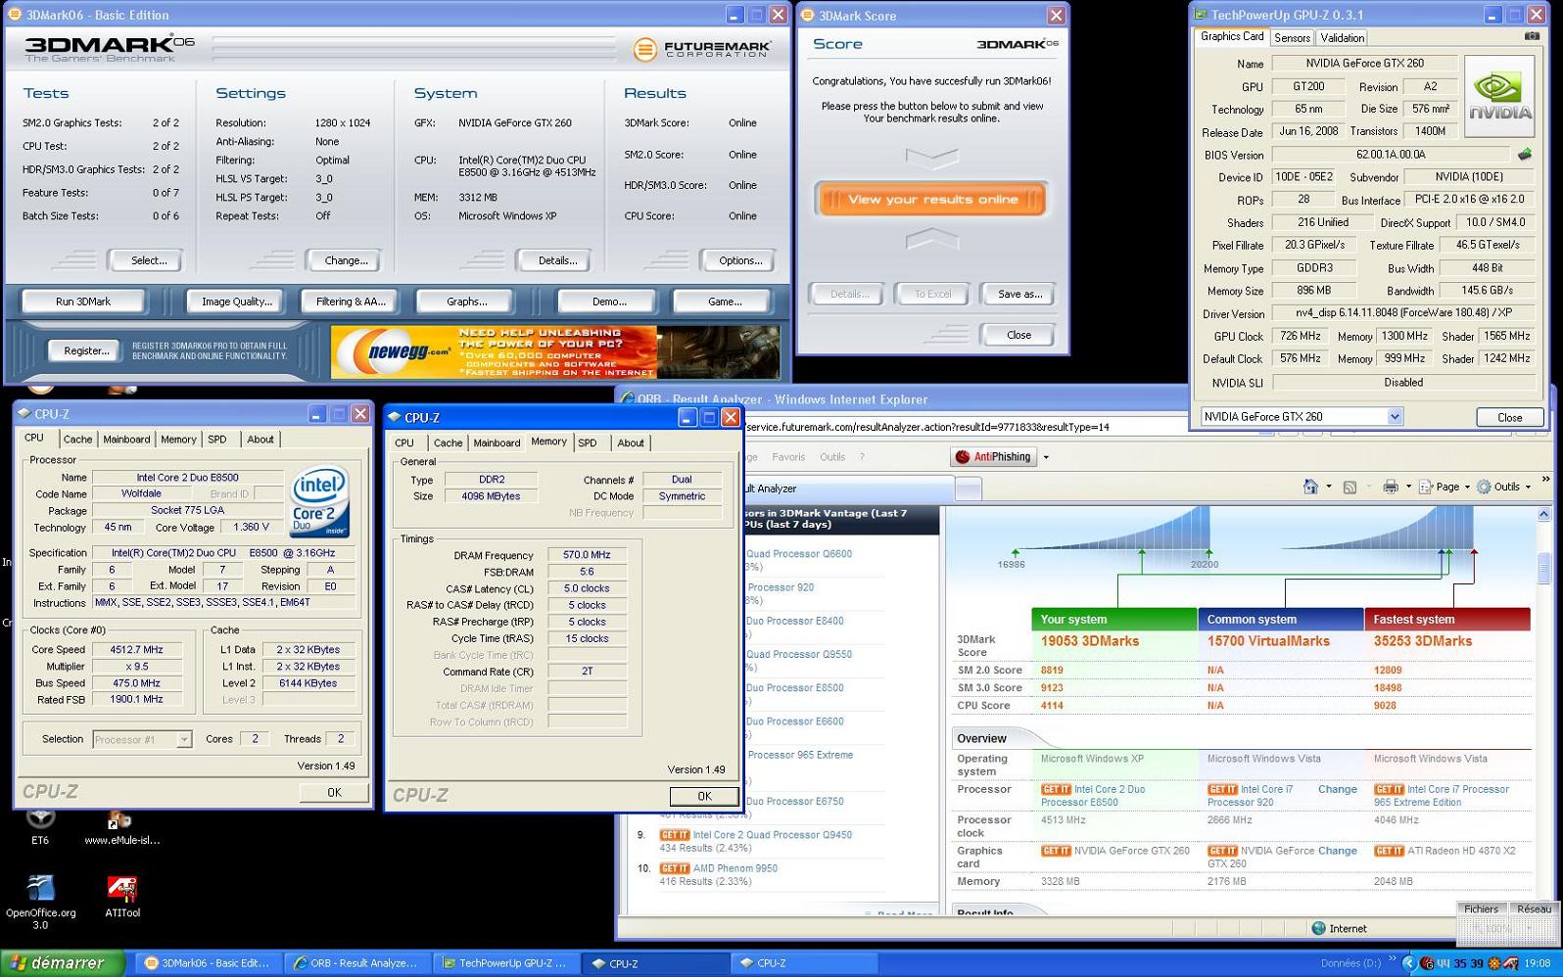The image size is (1563, 977).
Task: Click the 3DMark06 Basic Edition taskbar button
Action: point(208,963)
